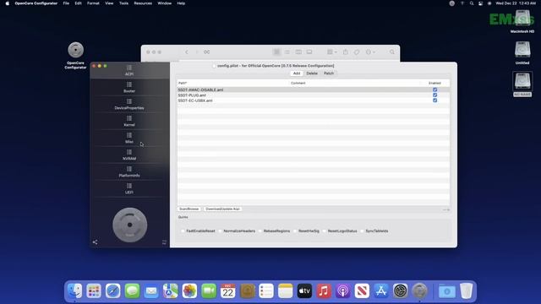Screen dimensions: 541x304
Task: Enable the ResetHwSig quirk
Action: click(295, 231)
